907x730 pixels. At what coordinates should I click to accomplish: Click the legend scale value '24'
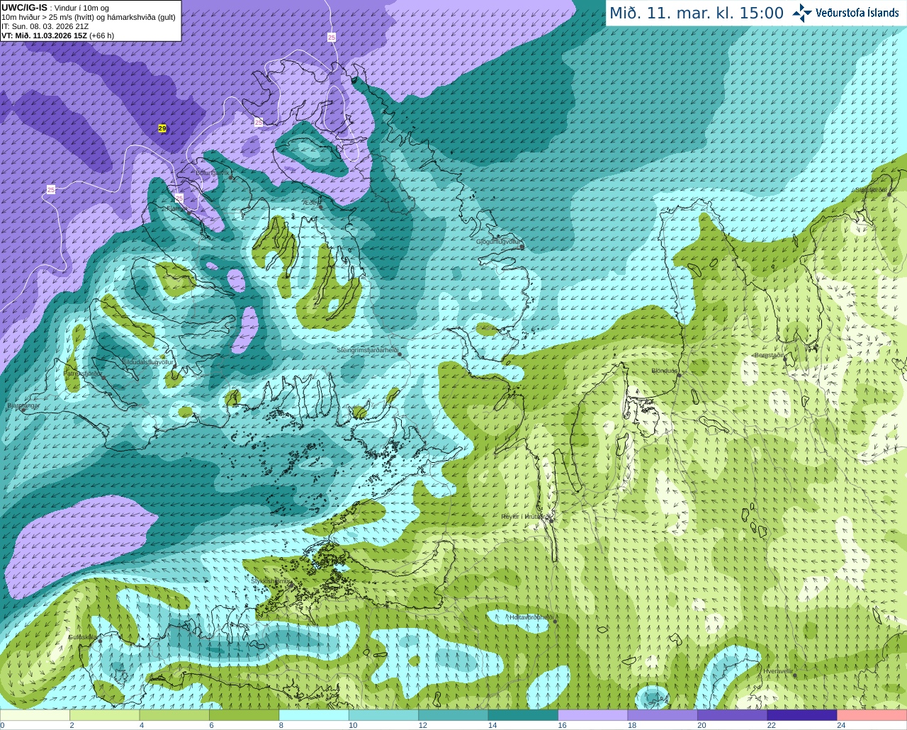(841, 725)
